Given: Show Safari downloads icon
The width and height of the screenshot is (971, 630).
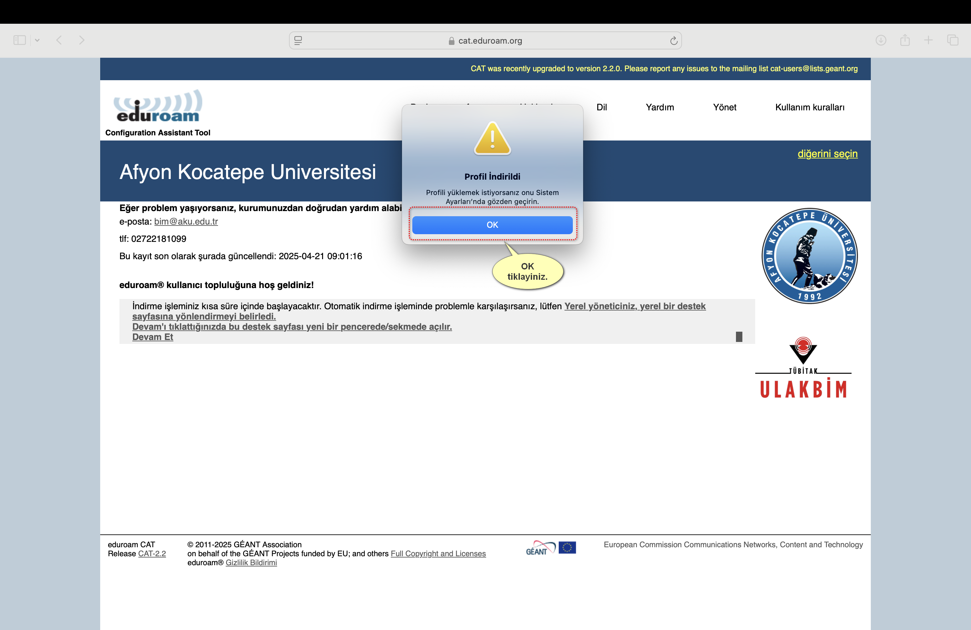Looking at the screenshot, I should click(881, 40).
